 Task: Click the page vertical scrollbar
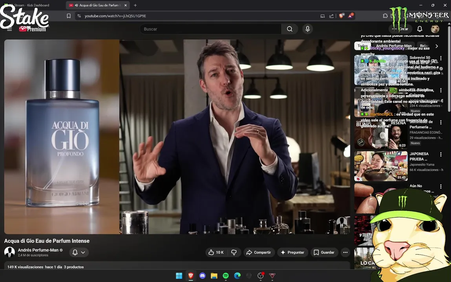point(449,69)
